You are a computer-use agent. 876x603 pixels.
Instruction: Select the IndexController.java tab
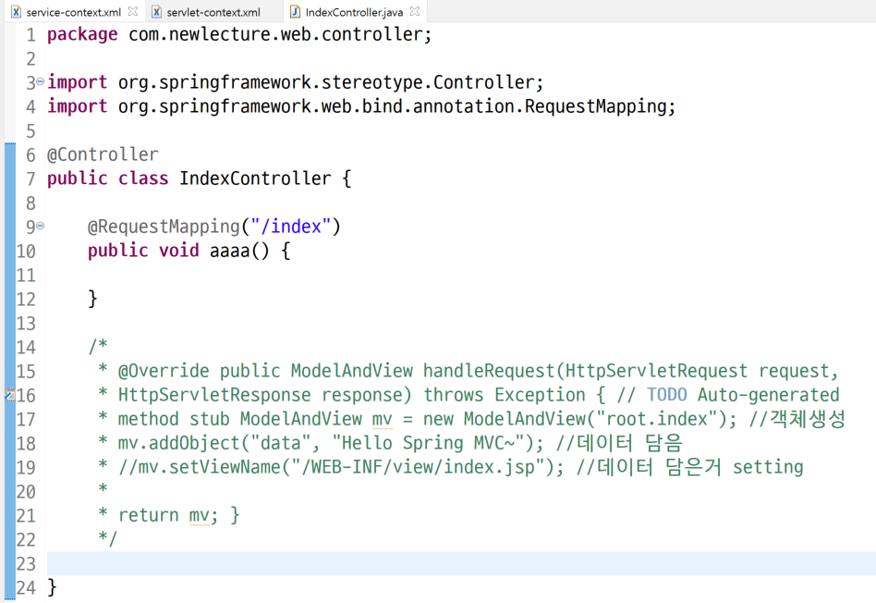(354, 12)
